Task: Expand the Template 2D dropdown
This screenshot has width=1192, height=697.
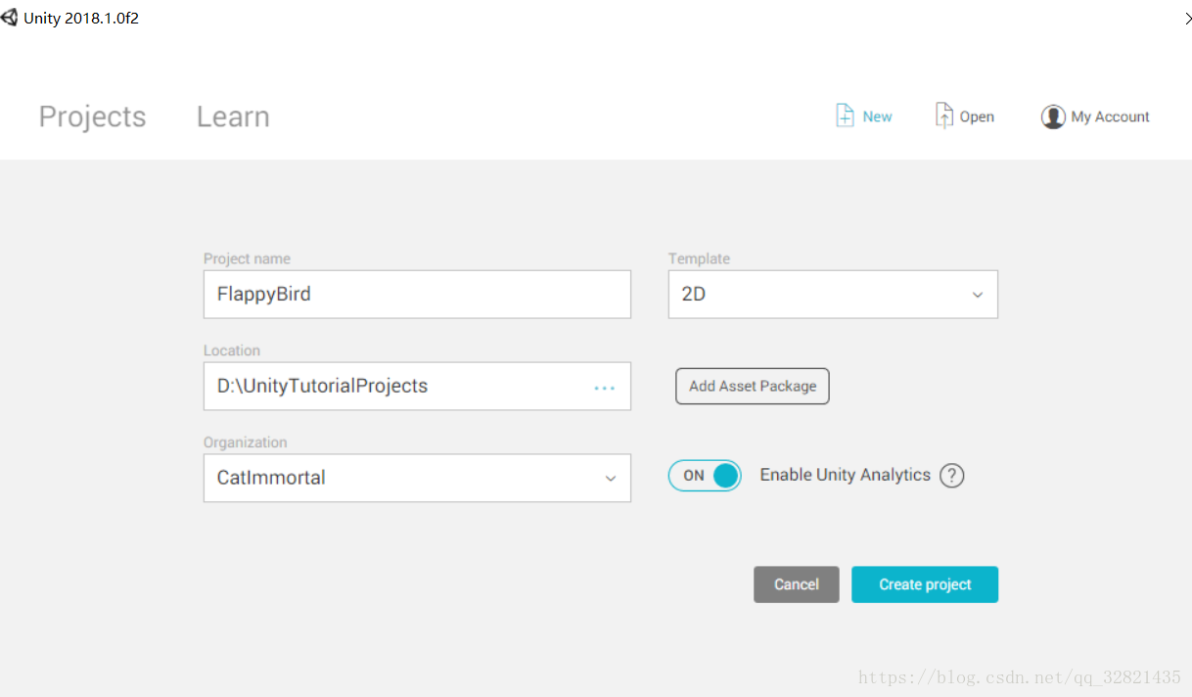Action: (x=833, y=295)
